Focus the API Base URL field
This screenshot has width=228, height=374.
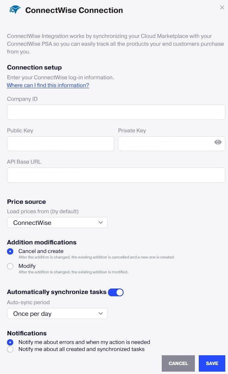point(116,175)
